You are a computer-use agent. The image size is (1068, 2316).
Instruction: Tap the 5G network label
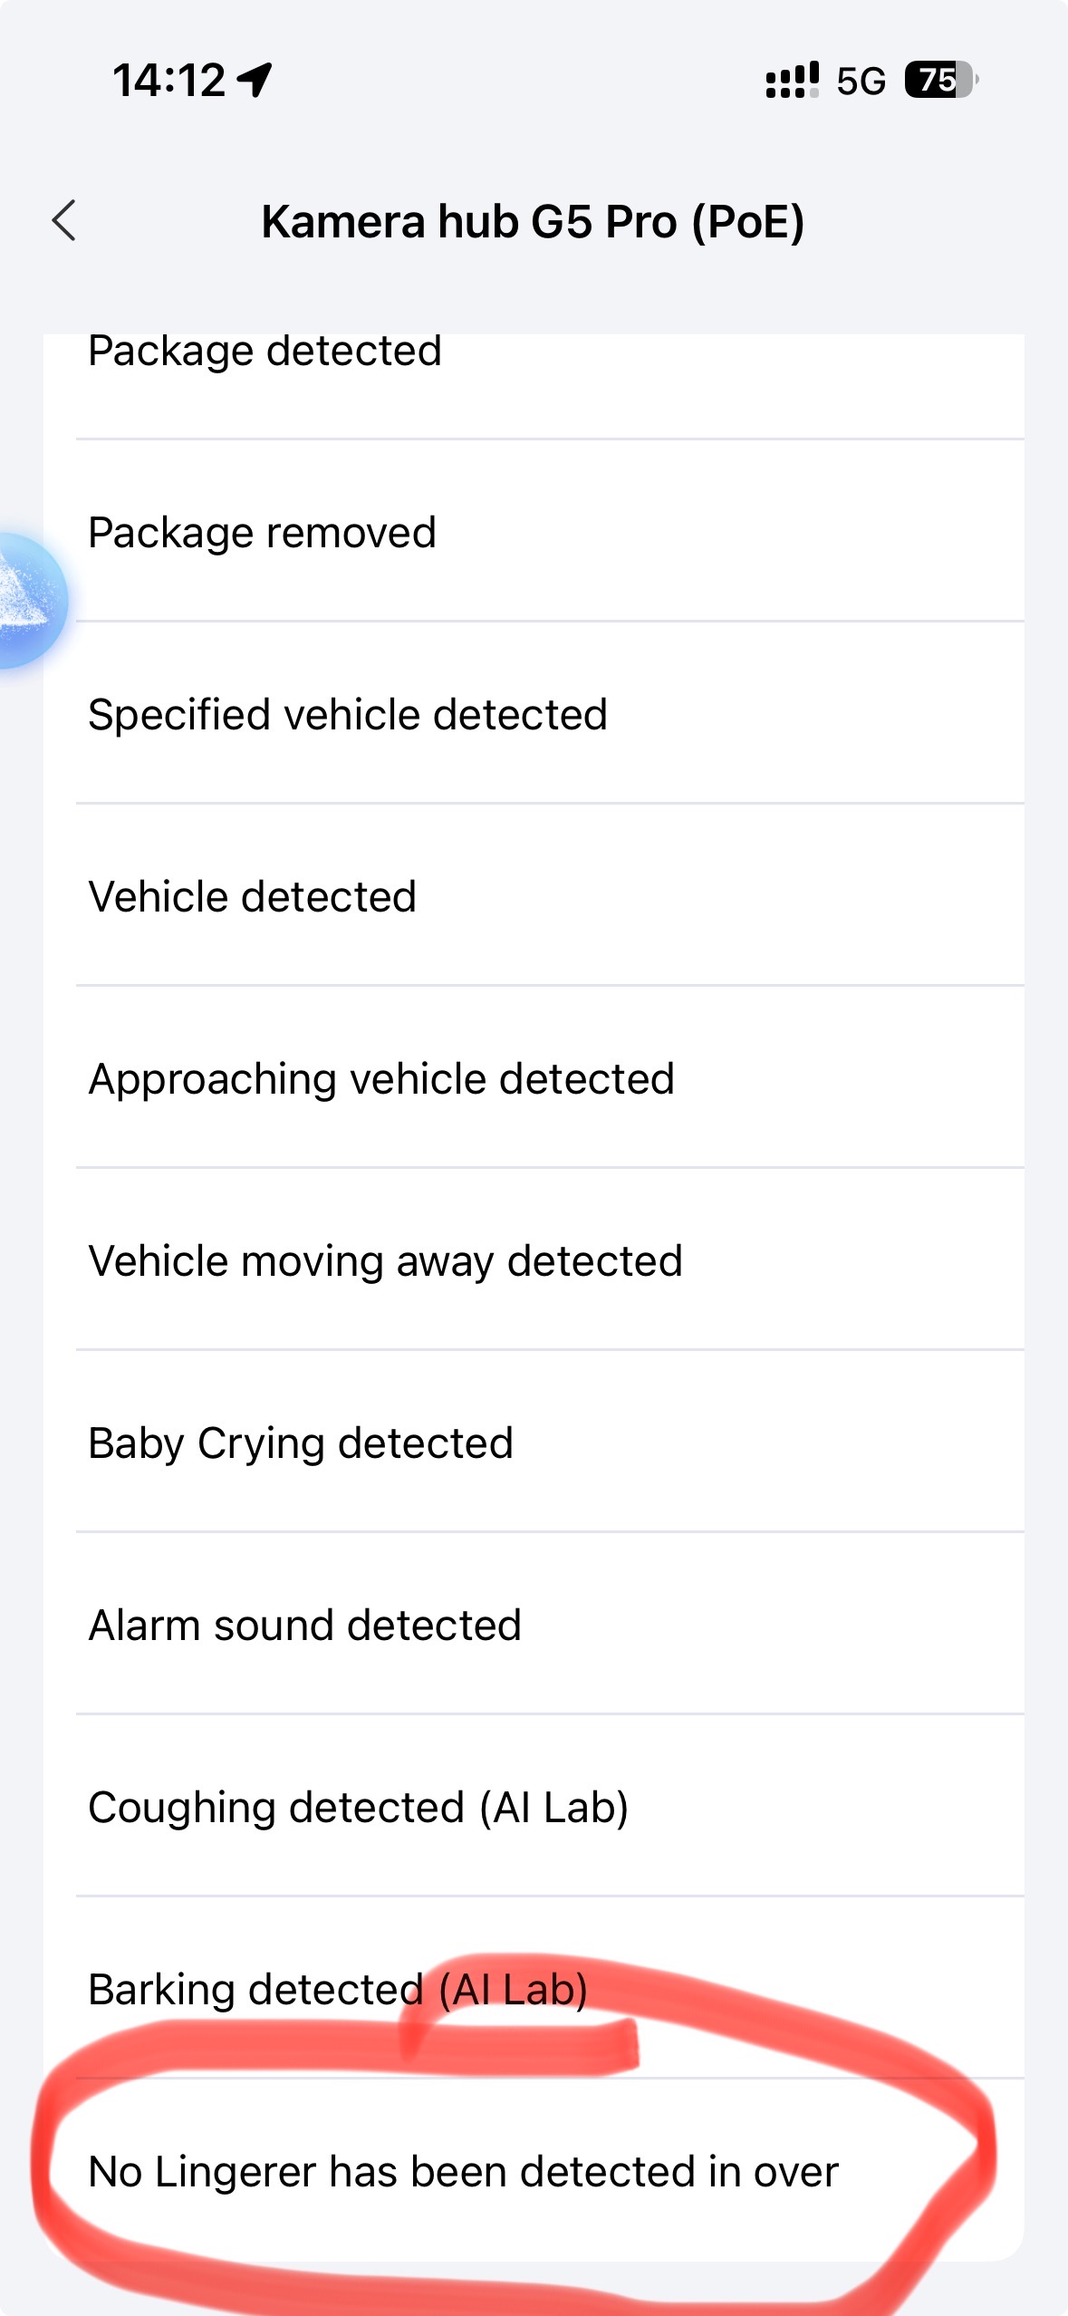pyautogui.click(x=861, y=82)
